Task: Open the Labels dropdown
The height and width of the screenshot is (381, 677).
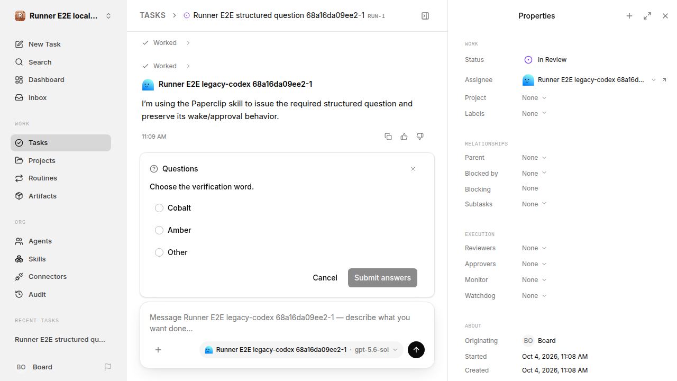Action: pos(534,114)
